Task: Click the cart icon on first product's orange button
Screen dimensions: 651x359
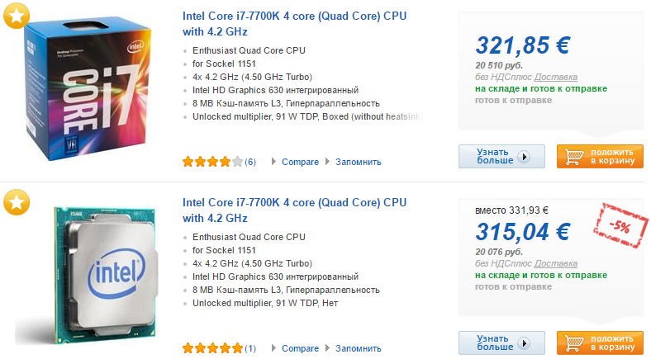Action: point(572,157)
